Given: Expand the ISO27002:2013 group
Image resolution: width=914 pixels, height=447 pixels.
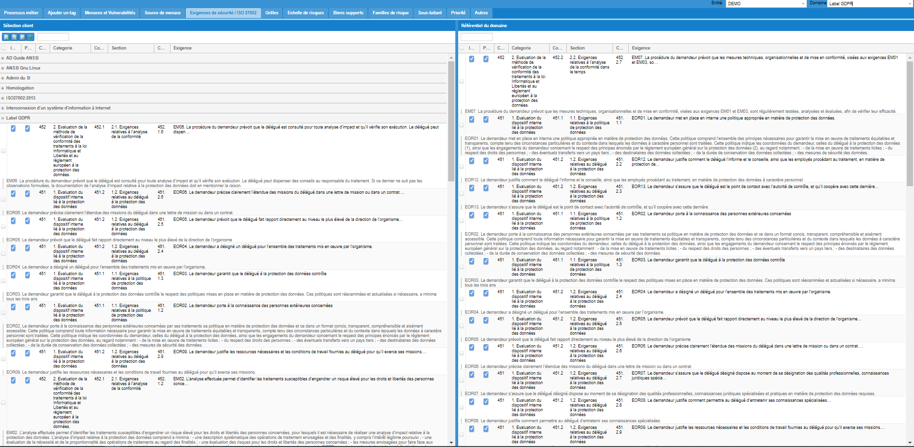Looking at the screenshot, I should tap(3, 98).
